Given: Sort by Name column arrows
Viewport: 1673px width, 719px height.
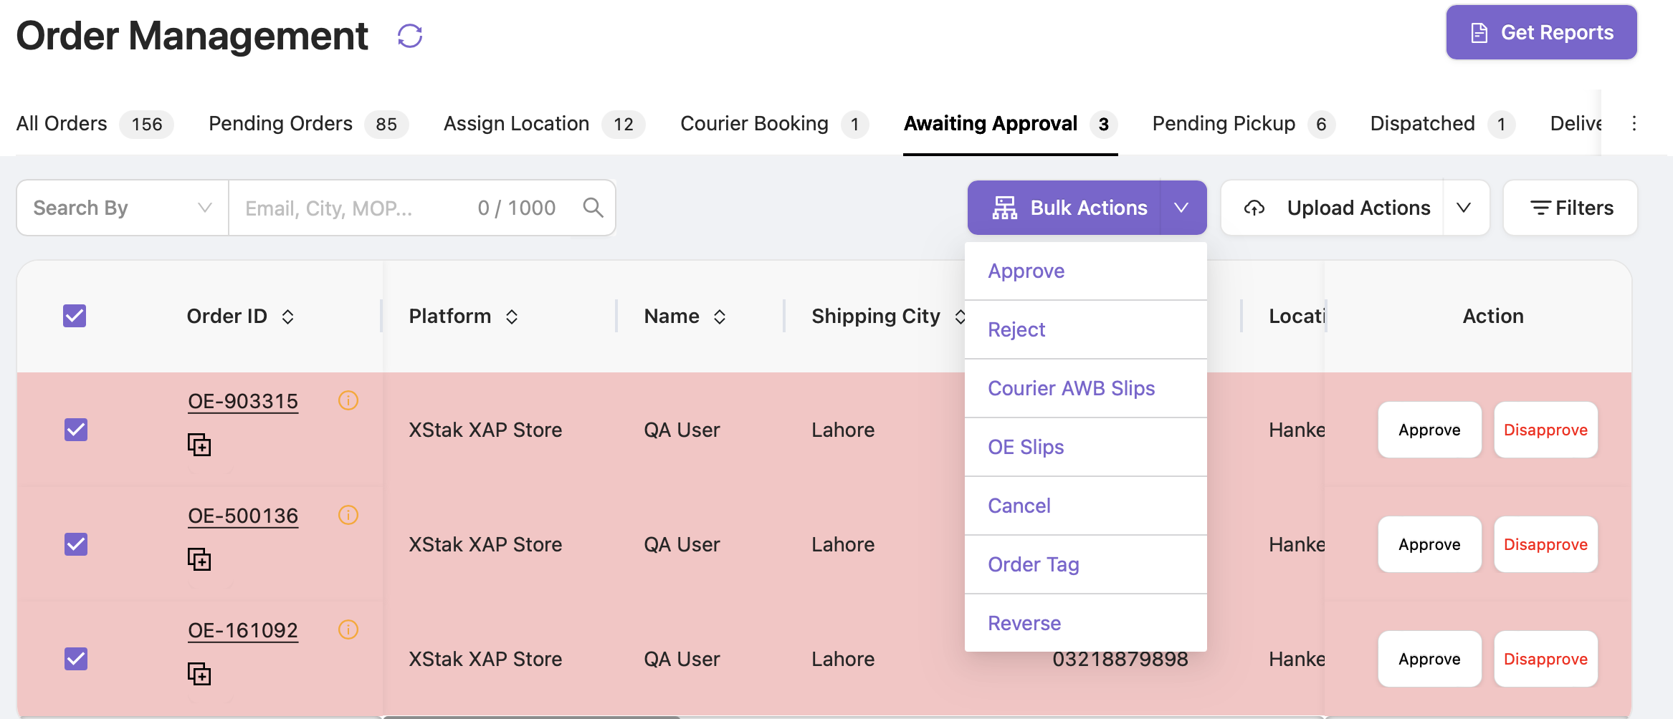Looking at the screenshot, I should point(720,317).
